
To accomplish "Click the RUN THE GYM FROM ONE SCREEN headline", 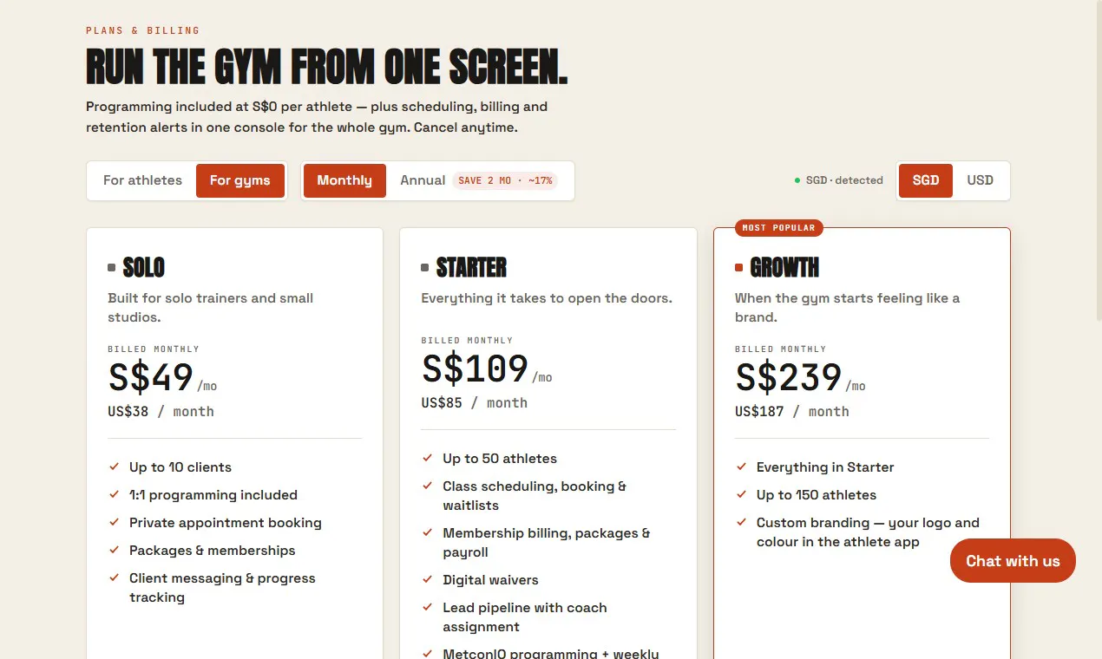I will 327,67.
